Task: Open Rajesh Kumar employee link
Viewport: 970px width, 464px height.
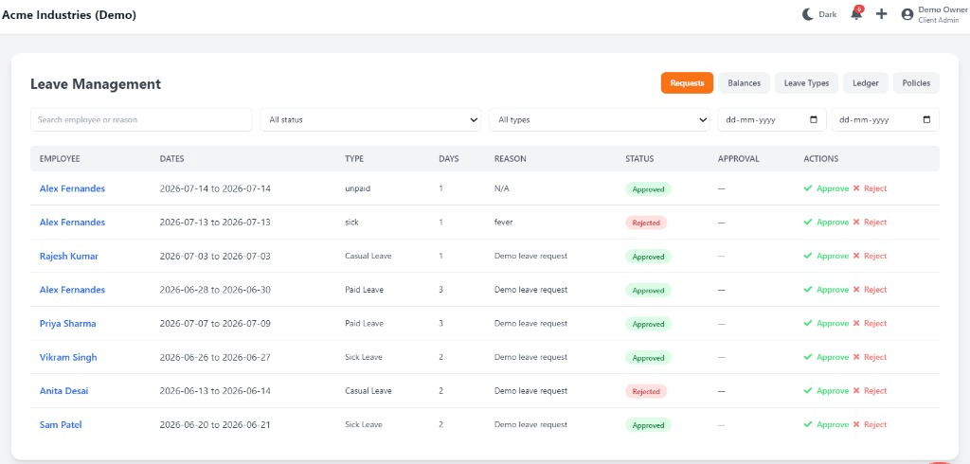Action: [68, 256]
